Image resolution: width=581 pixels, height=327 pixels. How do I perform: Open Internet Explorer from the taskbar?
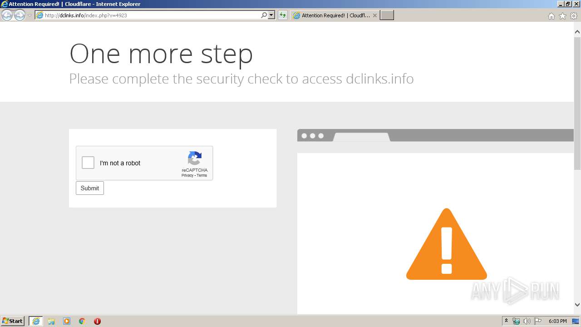click(36, 321)
